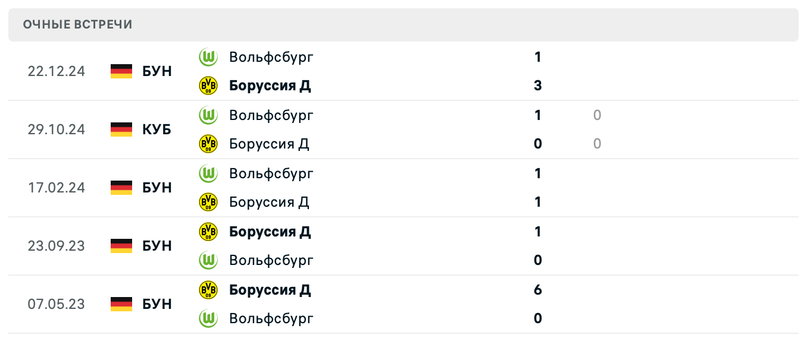Select Боруссия Д team name in 22.12.24 match
The height and width of the screenshot is (341, 807).
point(270,86)
